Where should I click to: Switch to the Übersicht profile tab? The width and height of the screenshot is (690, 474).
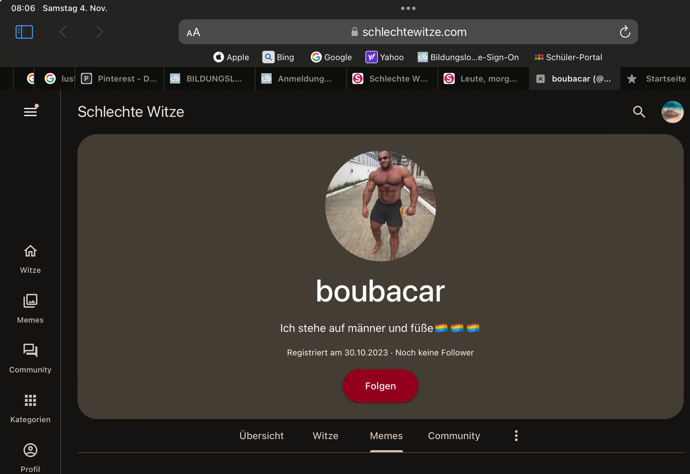coord(261,436)
